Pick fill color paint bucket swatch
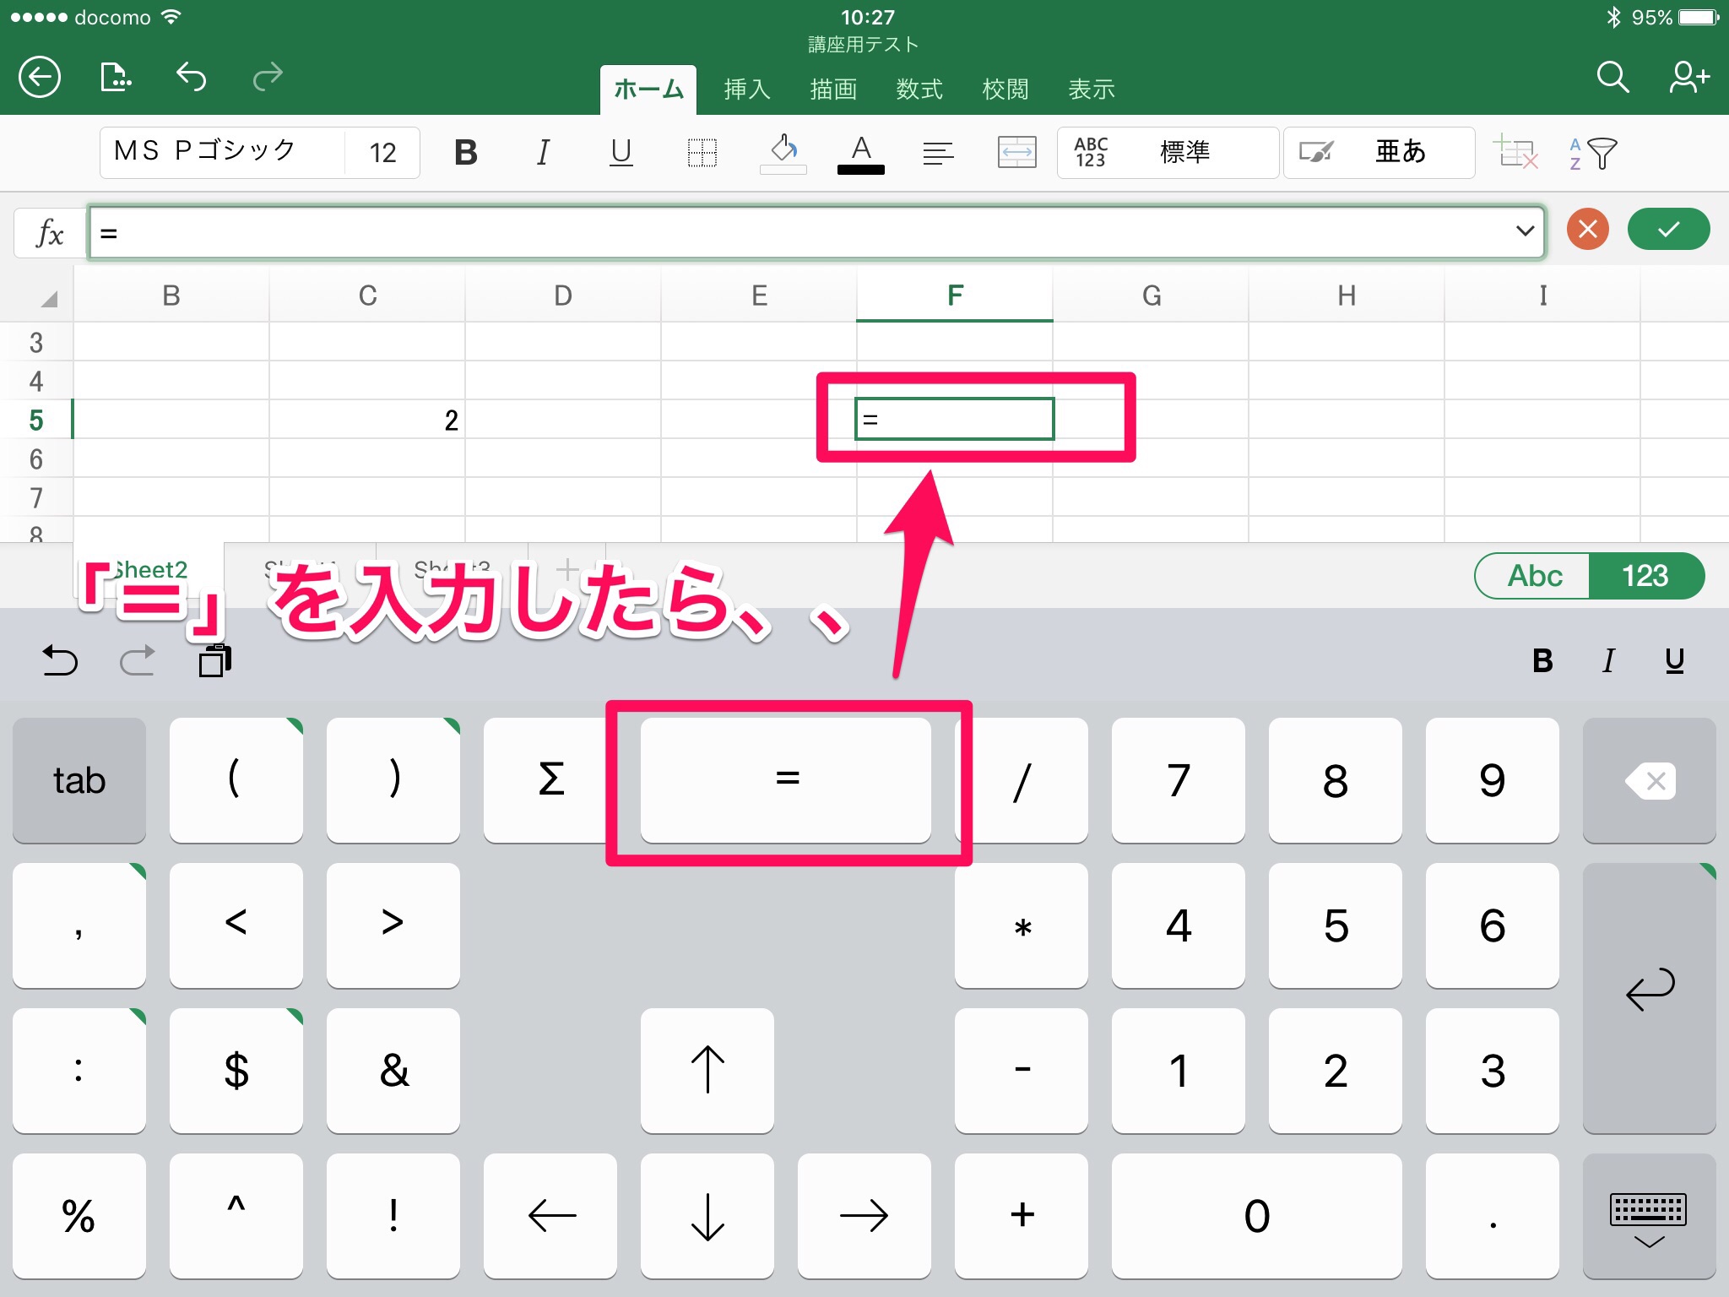This screenshot has height=1297, width=1729. (x=783, y=153)
